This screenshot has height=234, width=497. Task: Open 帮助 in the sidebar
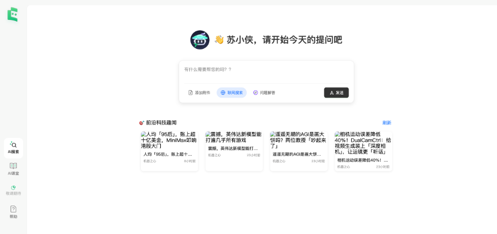click(13, 212)
